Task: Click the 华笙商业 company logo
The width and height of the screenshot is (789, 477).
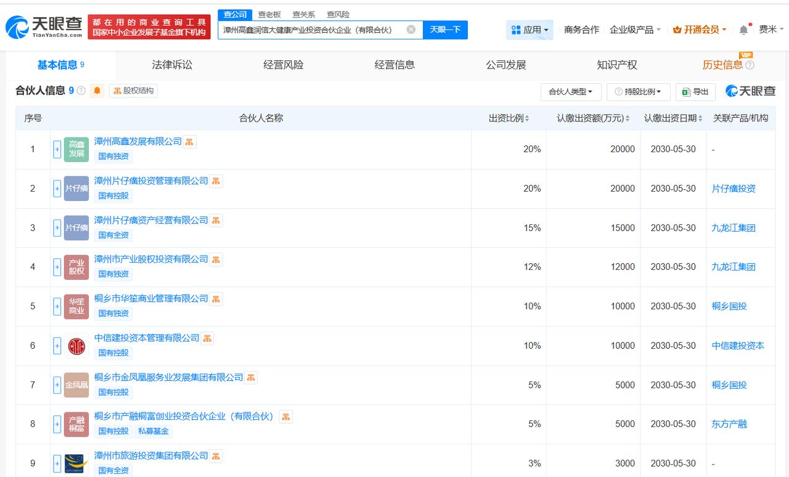Action: click(x=76, y=306)
